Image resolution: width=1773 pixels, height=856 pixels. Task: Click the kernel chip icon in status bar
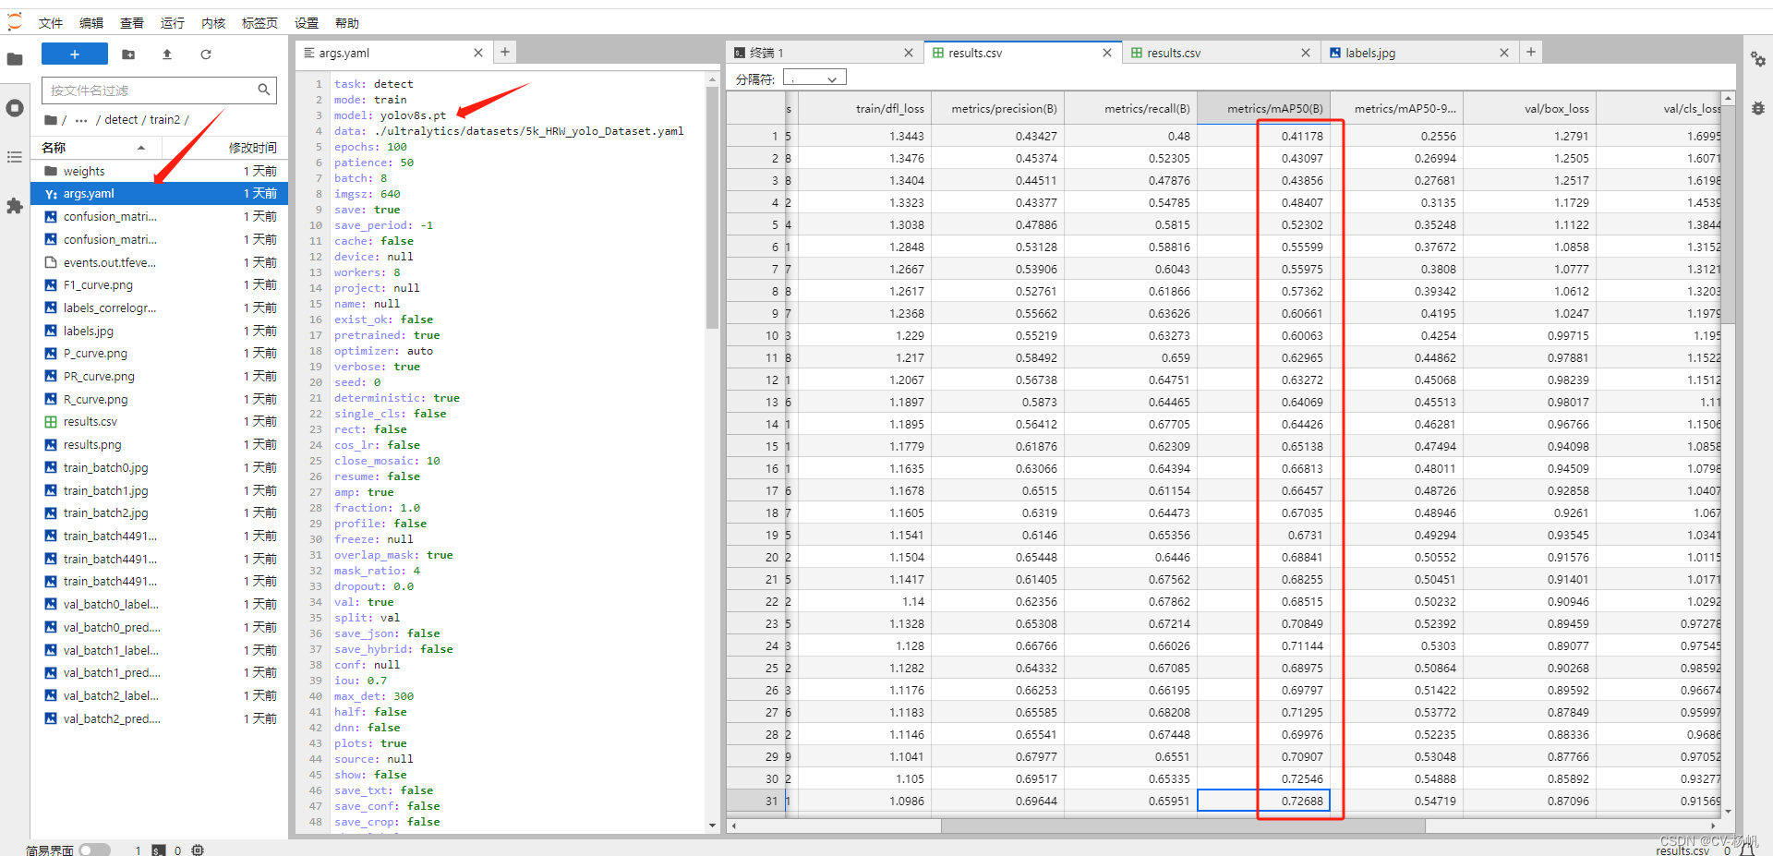198,850
